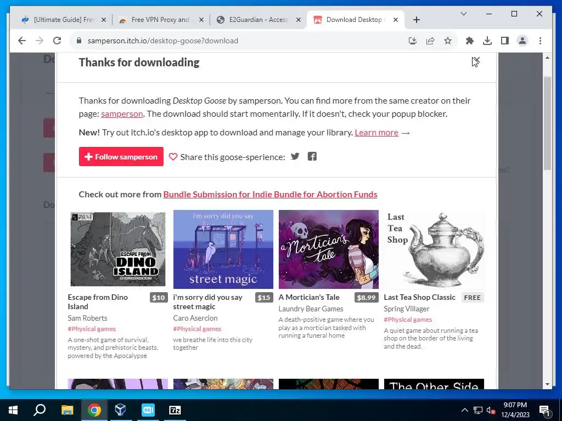Screen dimensions: 562x421
Task: Open VirtualBox cube icon in taskbar
Action: 120,410
